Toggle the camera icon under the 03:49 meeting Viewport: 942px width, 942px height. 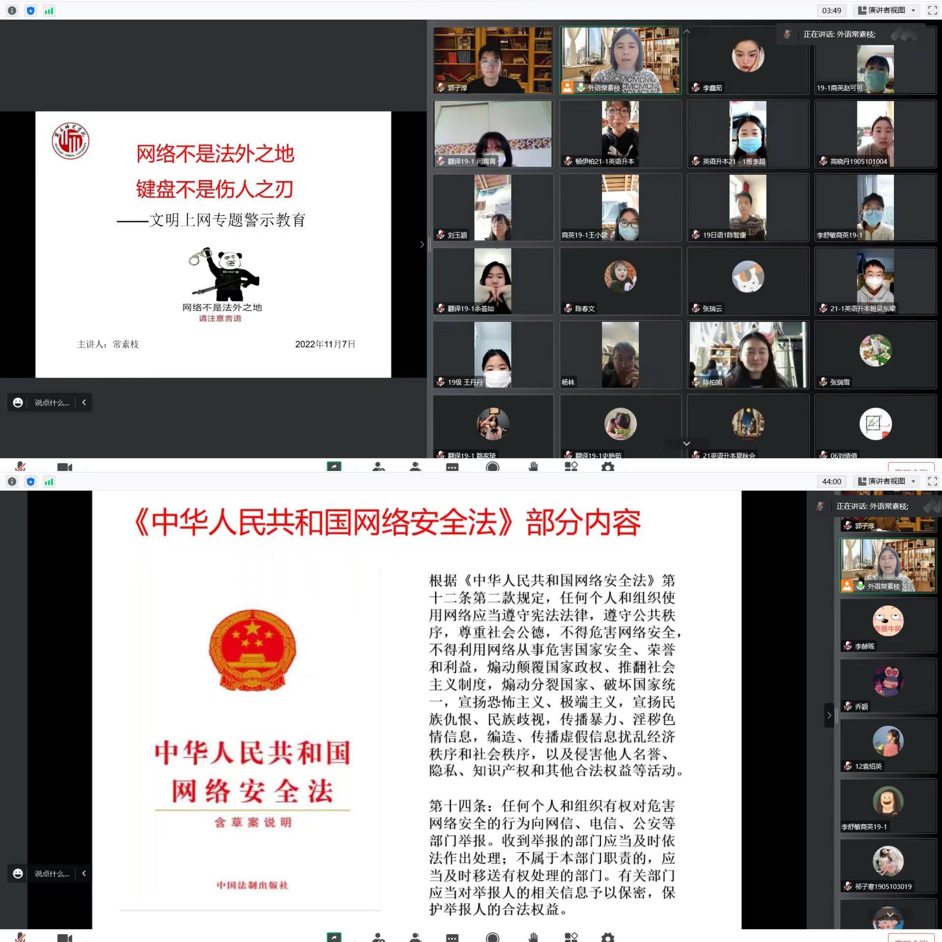65,467
